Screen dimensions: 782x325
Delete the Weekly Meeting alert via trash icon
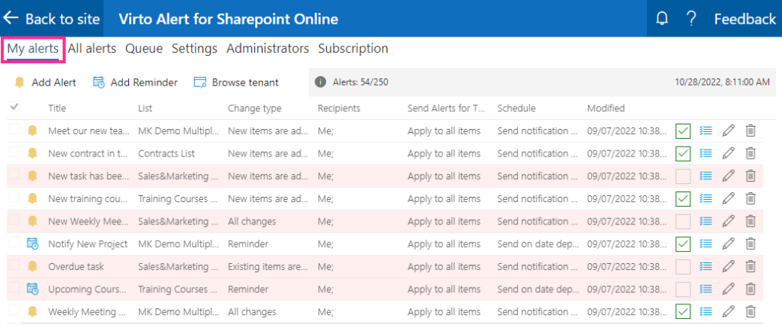click(x=750, y=311)
